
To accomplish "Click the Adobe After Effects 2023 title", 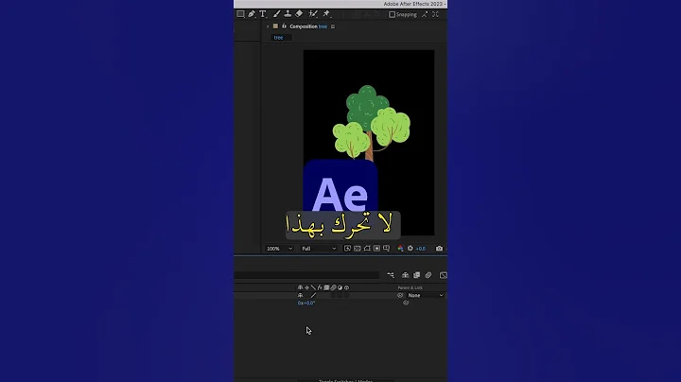I will point(414,4).
